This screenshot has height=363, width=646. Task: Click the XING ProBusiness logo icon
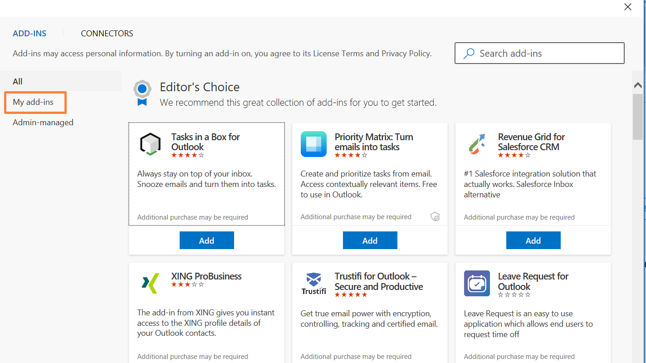coord(150,284)
